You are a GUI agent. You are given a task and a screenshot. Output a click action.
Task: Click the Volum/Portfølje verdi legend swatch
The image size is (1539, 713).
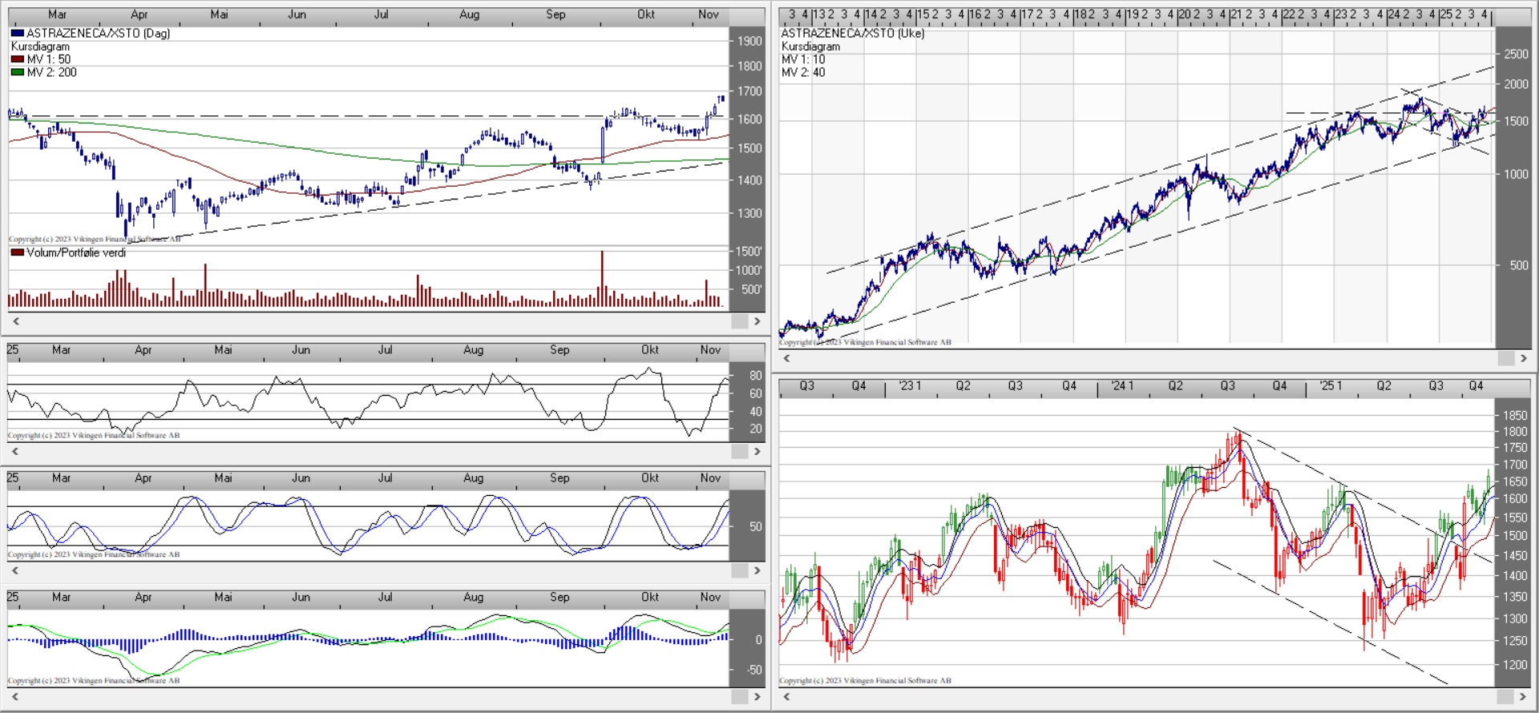[18, 252]
